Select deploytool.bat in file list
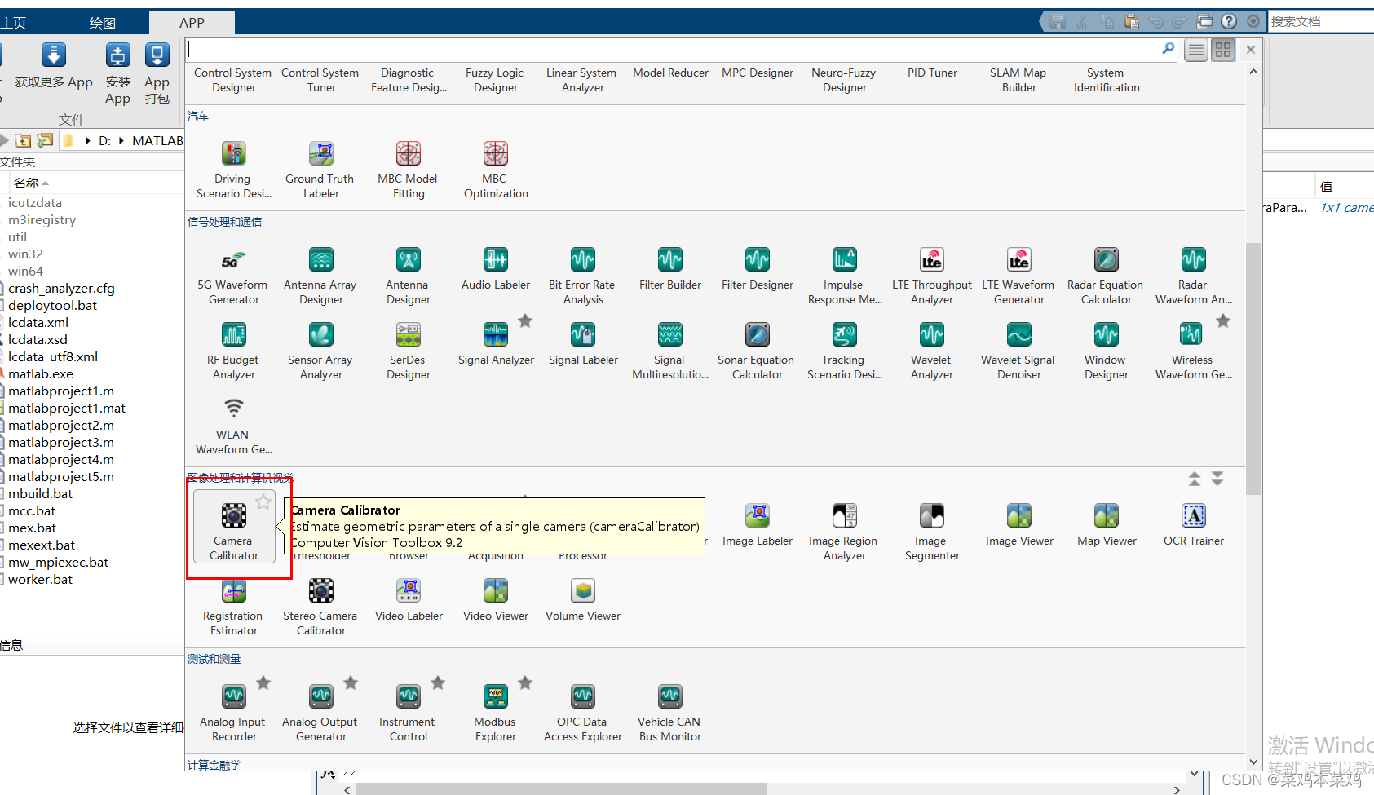Viewport: 1374px width, 795px height. point(52,306)
